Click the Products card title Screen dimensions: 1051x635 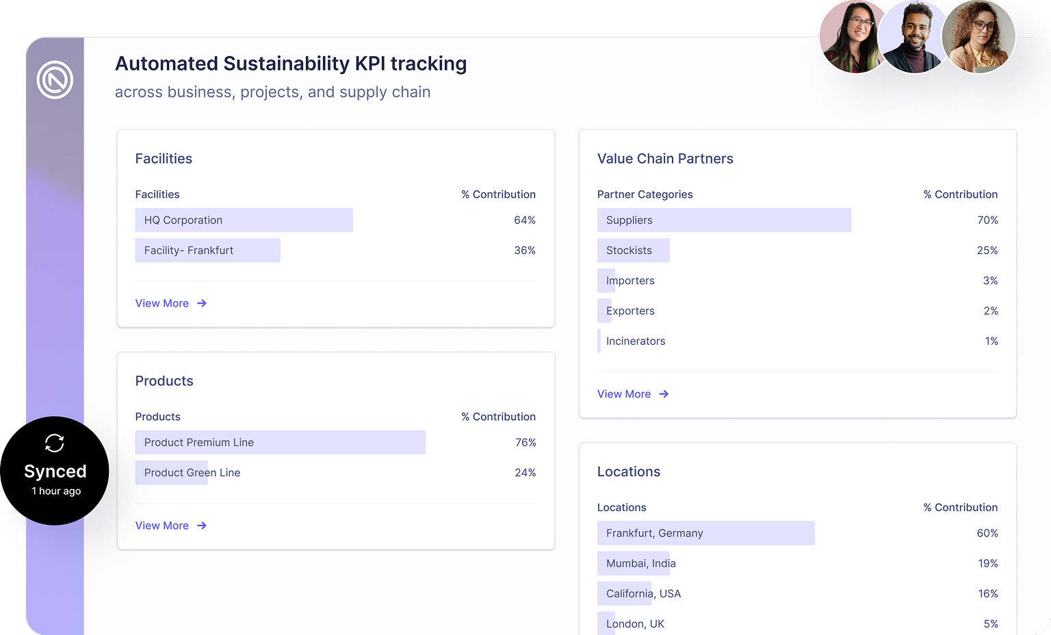[164, 381]
